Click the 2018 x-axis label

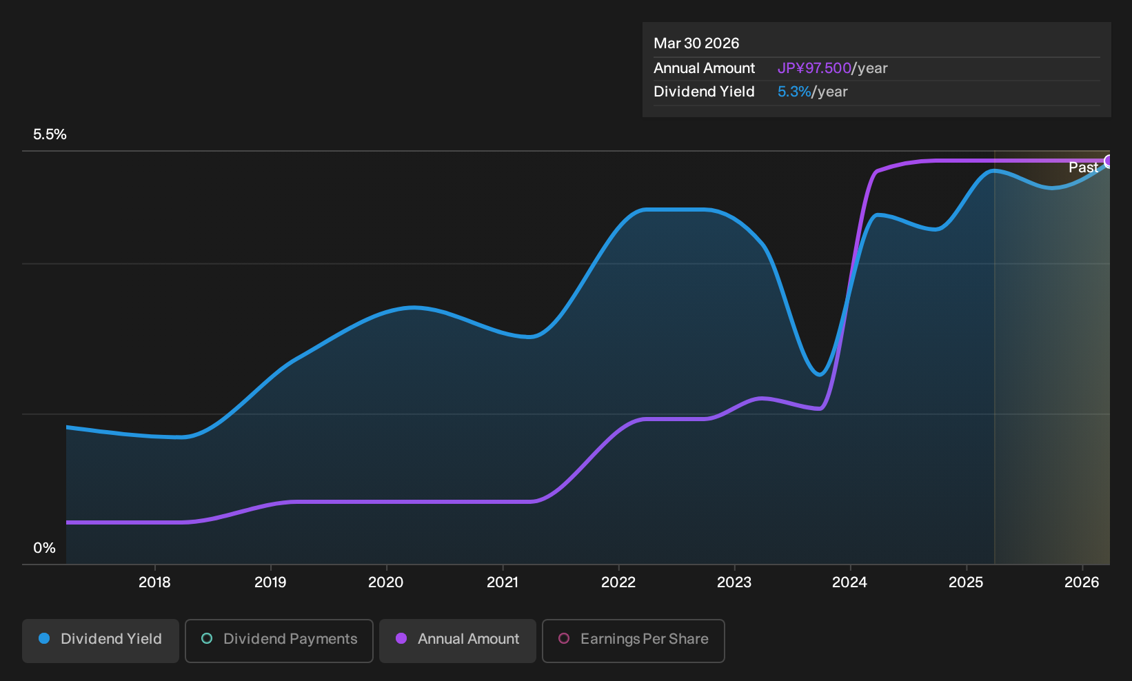point(154,582)
